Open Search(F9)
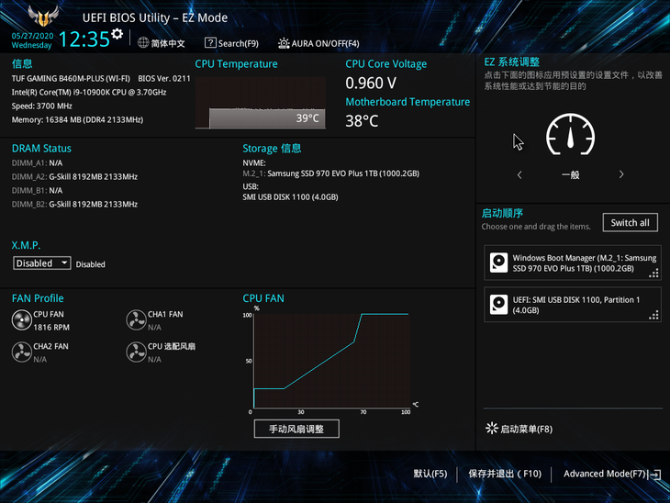Image resolution: width=670 pixels, height=503 pixels. tap(231, 43)
